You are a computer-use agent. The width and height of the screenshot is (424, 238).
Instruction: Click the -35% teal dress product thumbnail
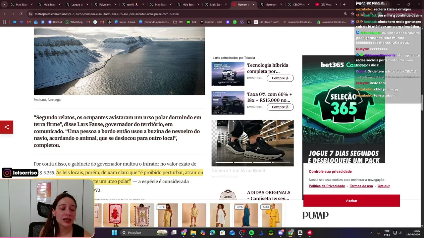click(245, 215)
